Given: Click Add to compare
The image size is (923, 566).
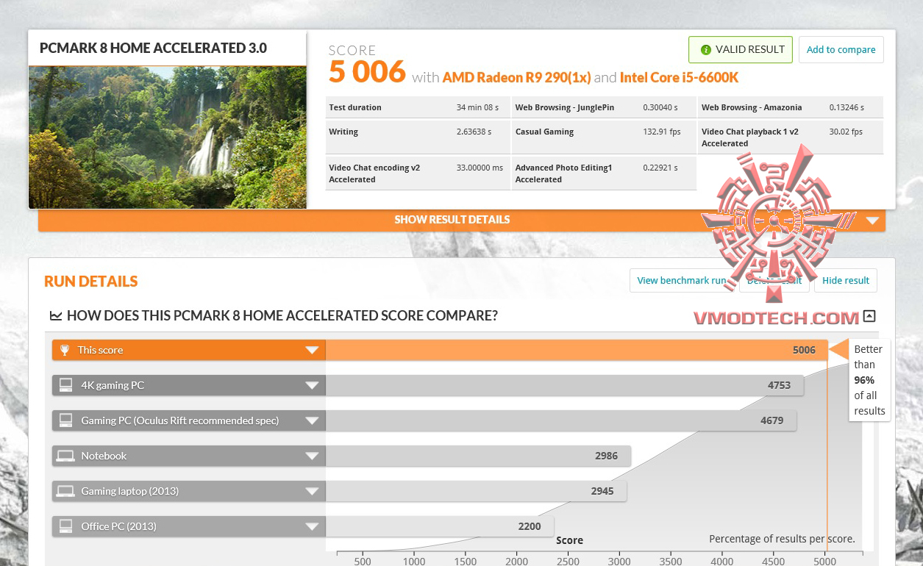Looking at the screenshot, I should coord(841,50).
